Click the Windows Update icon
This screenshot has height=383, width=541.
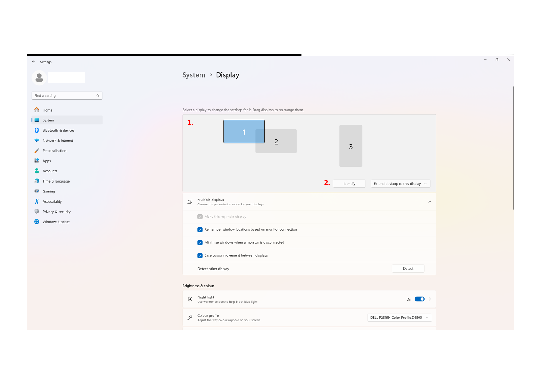[x=37, y=222]
